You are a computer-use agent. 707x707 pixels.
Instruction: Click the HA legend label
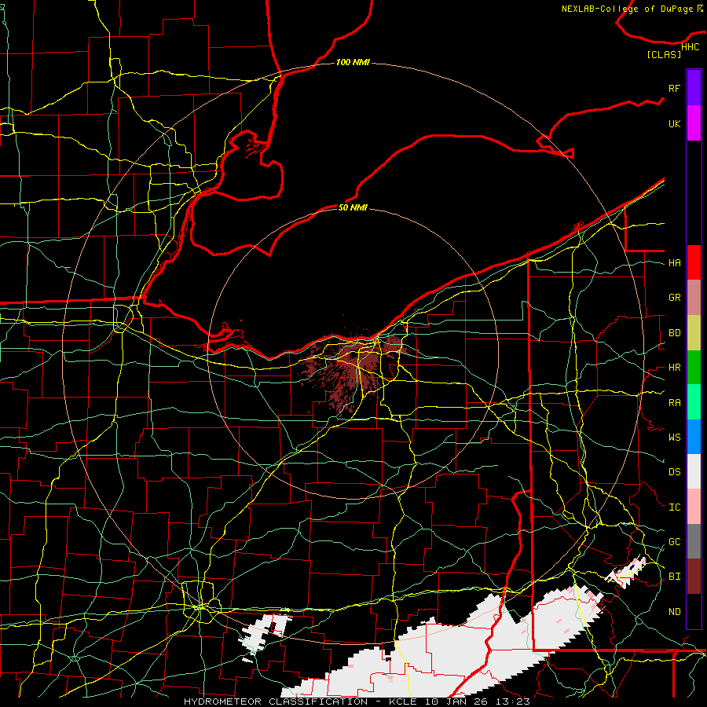coord(674,262)
